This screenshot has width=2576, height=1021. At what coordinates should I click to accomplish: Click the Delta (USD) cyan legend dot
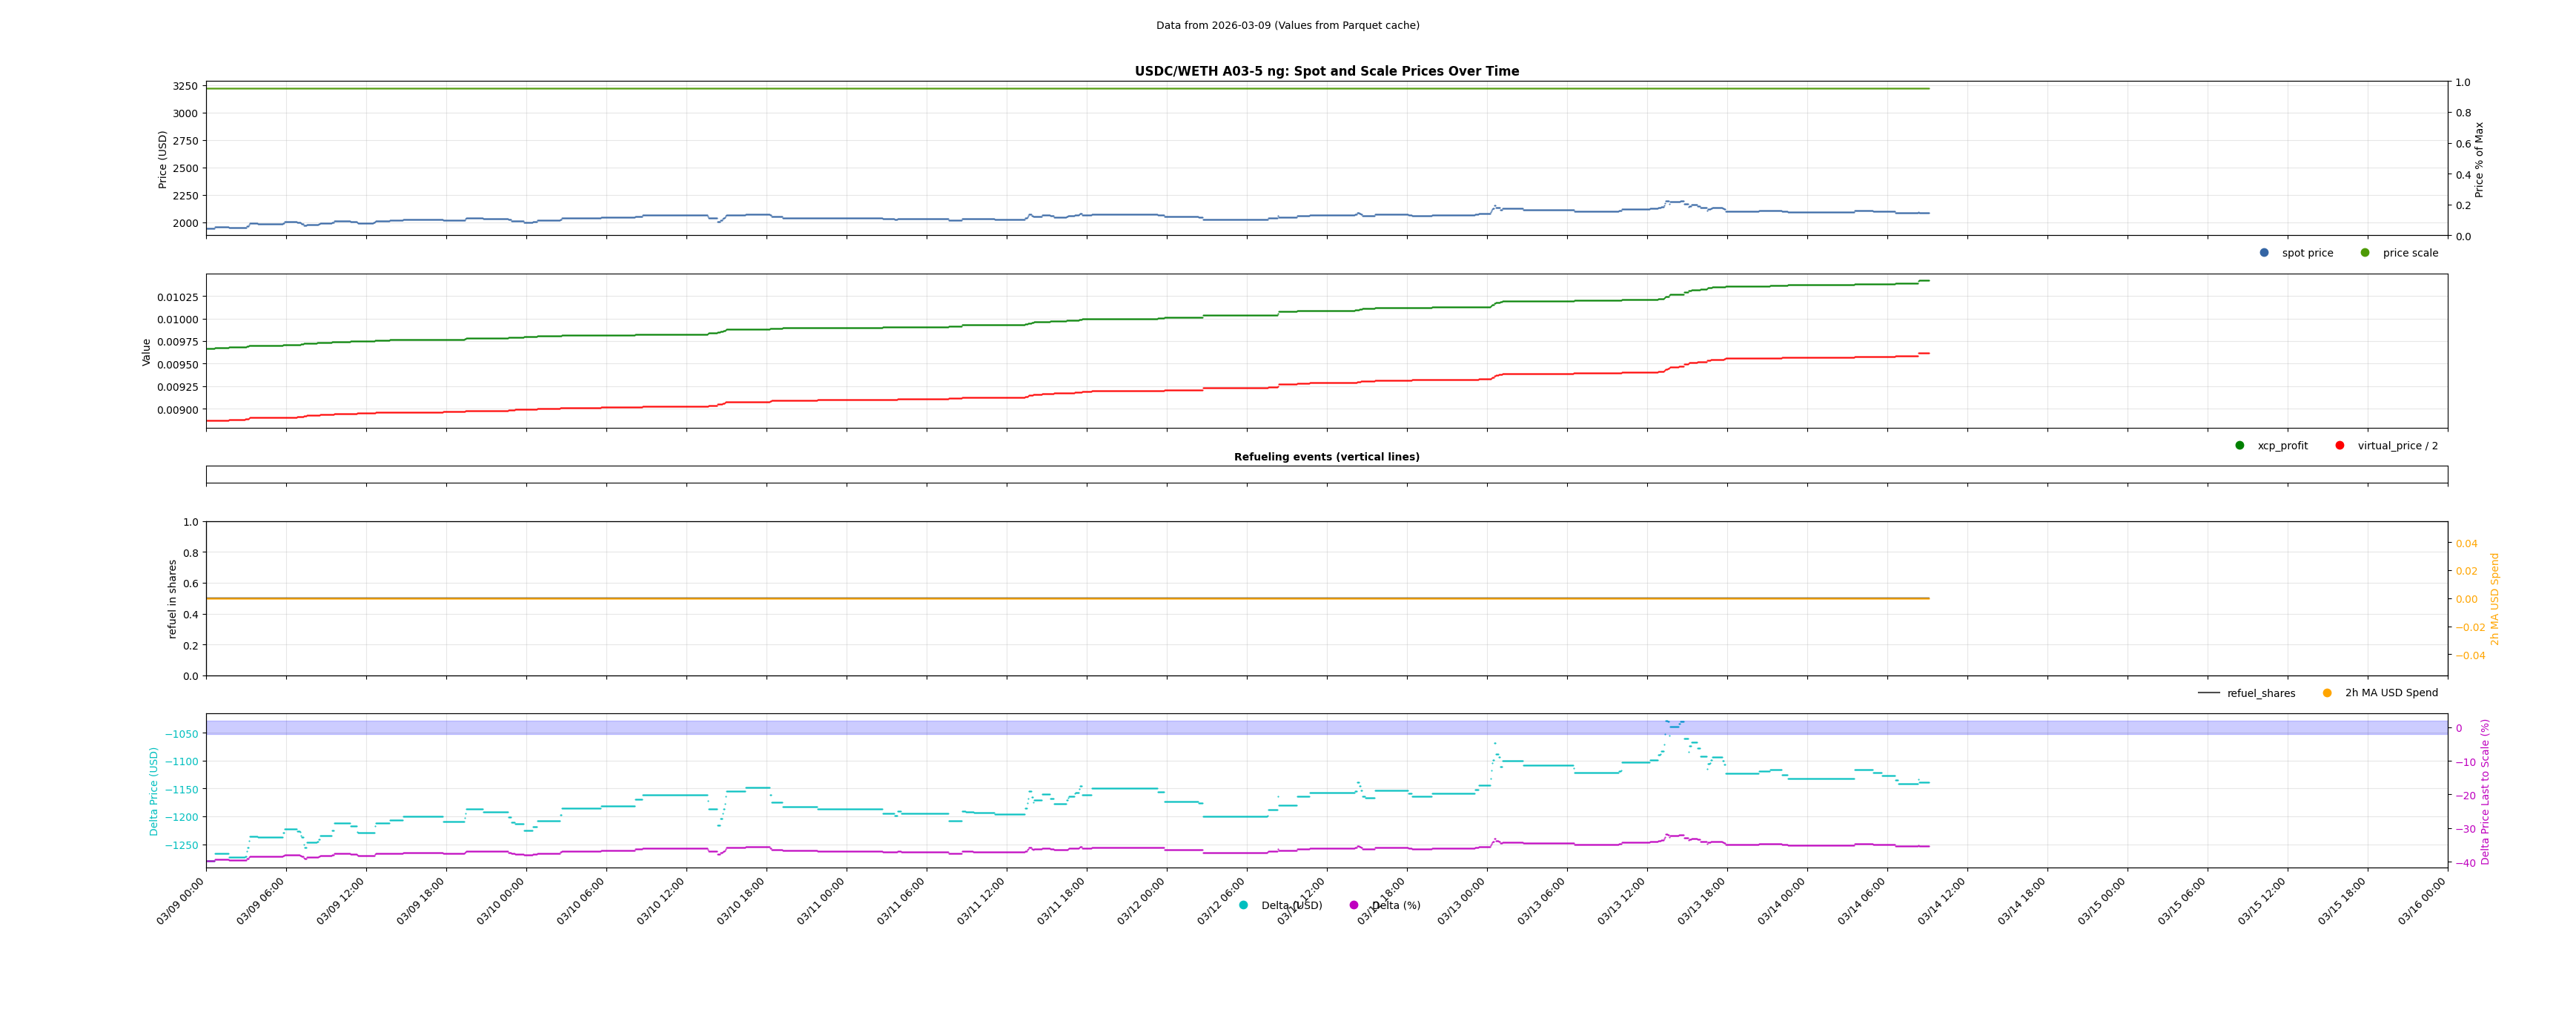(x=1243, y=906)
